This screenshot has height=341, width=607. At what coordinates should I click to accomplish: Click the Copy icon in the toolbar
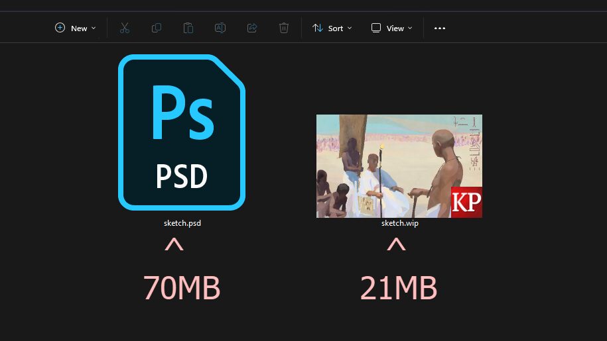tap(157, 28)
